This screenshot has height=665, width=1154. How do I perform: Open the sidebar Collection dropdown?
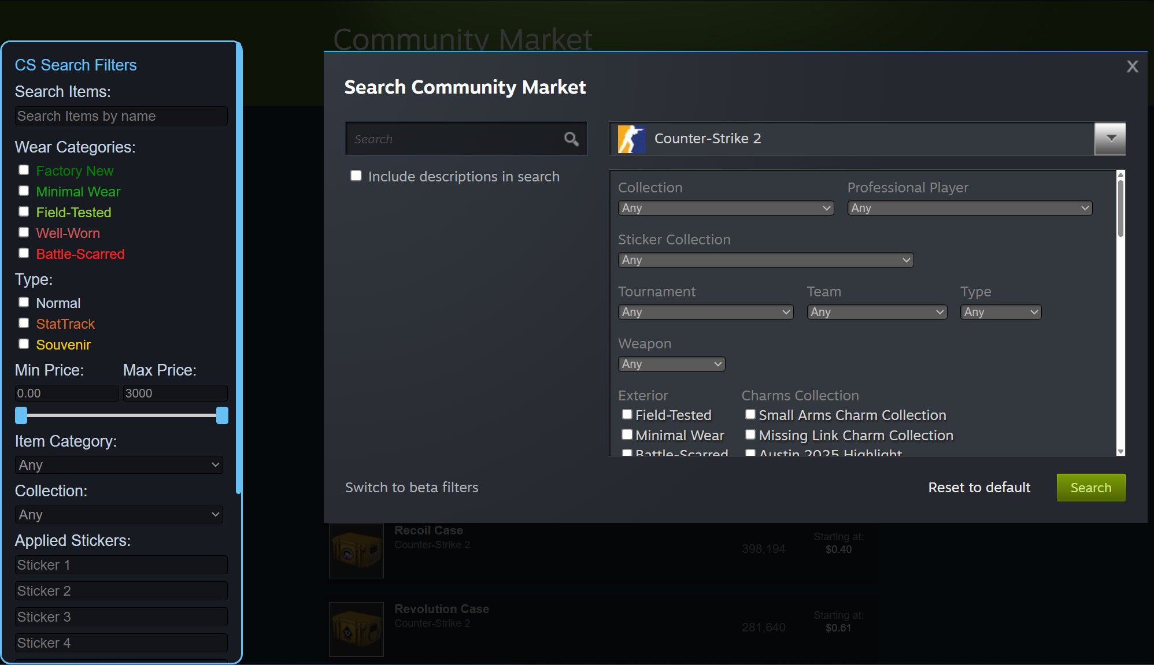tap(119, 515)
